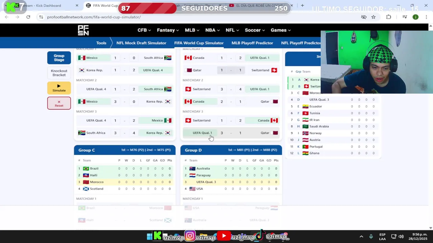Open NFL Mock Draft Simulator link
Viewport: 433px width, 243px height.
point(141,43)
